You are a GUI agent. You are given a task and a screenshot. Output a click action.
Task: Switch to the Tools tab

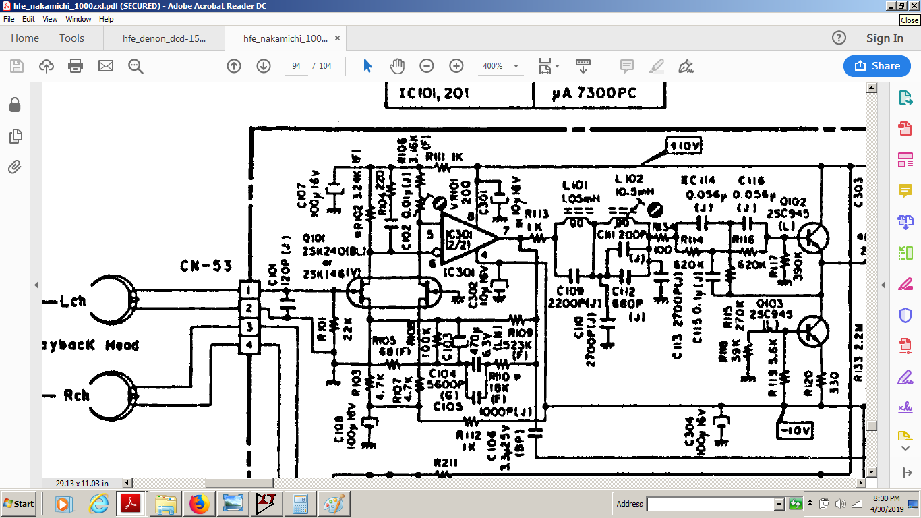tap(71, 38)
